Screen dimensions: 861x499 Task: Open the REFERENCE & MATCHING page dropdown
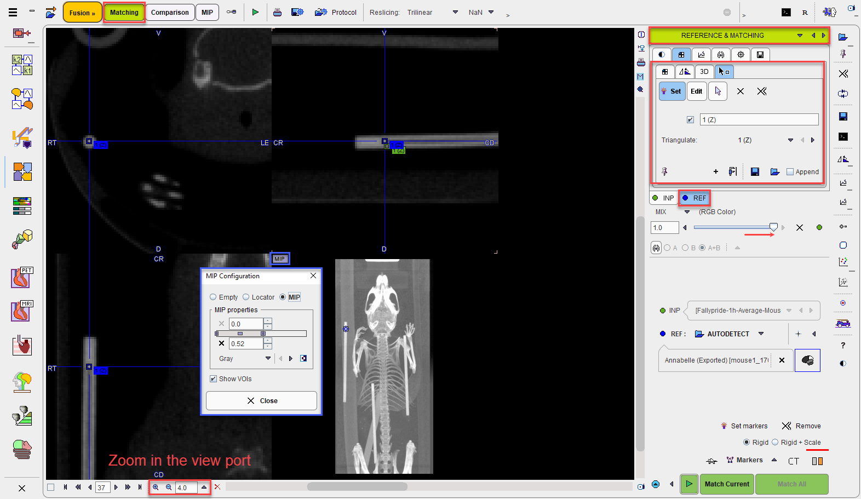click(x=800, y=36)
